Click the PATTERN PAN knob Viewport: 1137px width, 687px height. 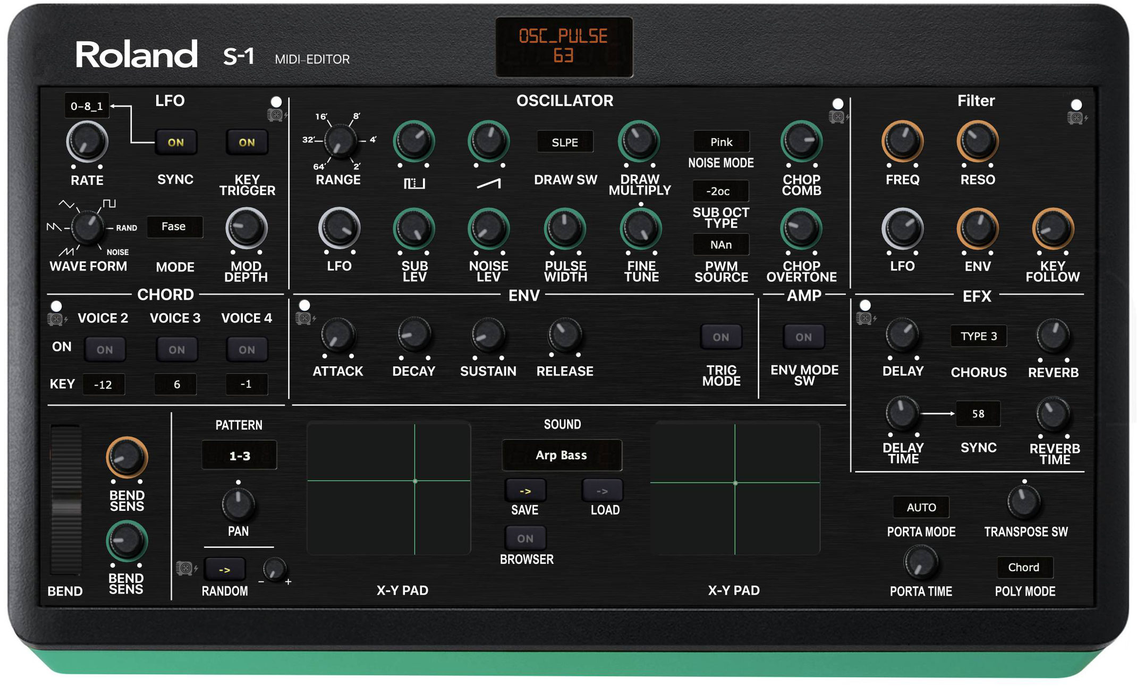(x=238, y=504)
